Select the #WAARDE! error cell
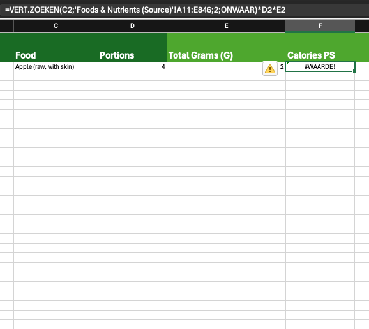This screenshot has width=369, height=329. [320, 66]
